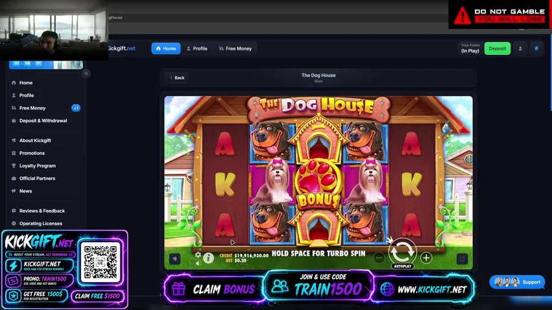Click the Kickgift.net logo in header
Image resolution: width=552 pixels, height=310 pixels.
122,48
